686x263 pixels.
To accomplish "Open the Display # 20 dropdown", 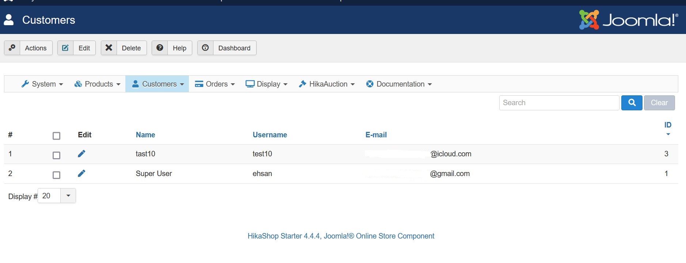I will pyautogui.click(x=57, y=196).
